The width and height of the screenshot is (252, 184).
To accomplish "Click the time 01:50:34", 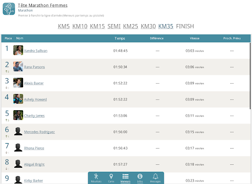I will coord(120,67).
